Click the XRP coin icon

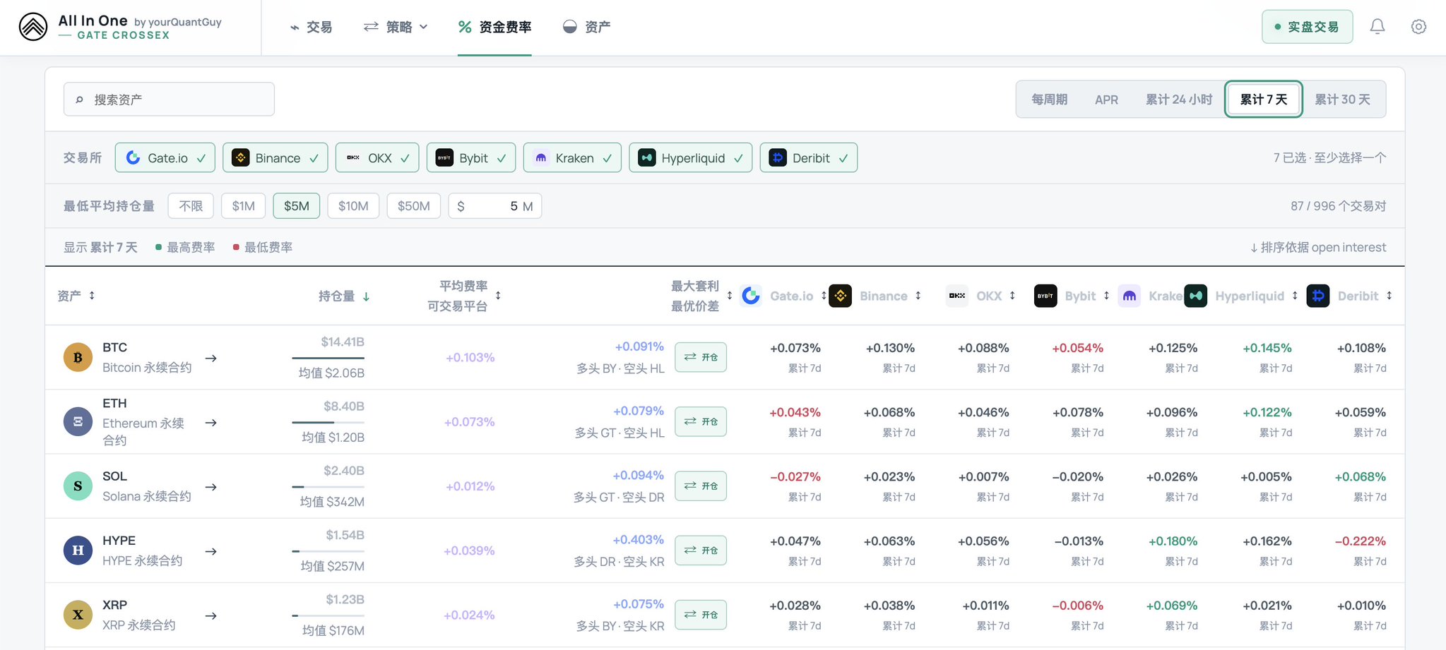tap(78, 615)
